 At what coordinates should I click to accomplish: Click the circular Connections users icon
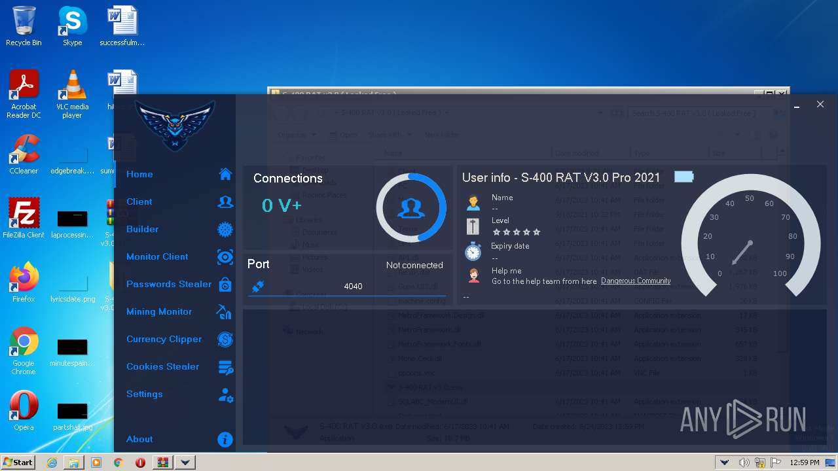[411, 209]
